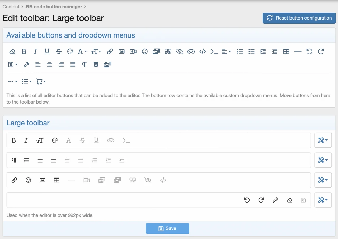Click link icon in Large toolbar third row
Image resolution: width=338 pixels, height=239 pixels.
(x=14, y=180)
